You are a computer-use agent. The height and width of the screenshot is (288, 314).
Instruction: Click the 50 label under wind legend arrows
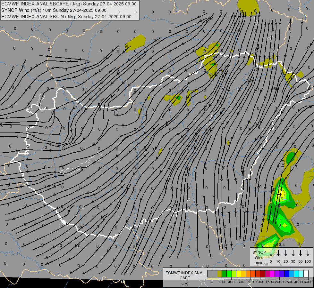click(301, 261)
